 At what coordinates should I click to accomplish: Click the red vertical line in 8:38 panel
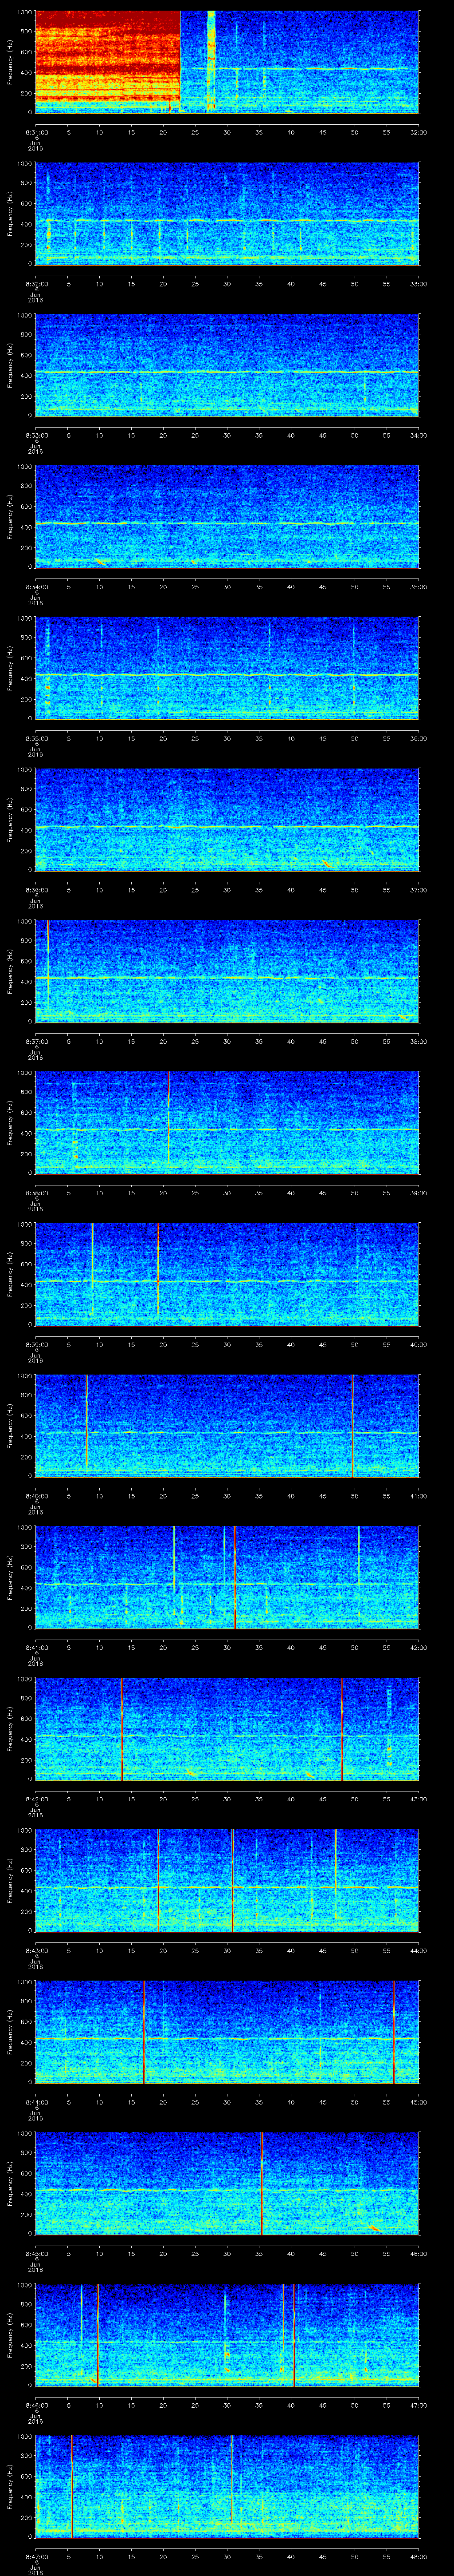coord(168,1118)
